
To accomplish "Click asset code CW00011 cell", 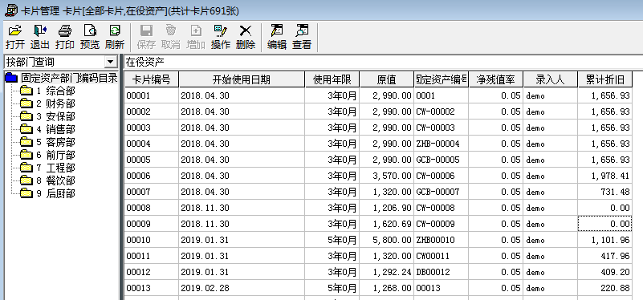I will pos(441,256).
